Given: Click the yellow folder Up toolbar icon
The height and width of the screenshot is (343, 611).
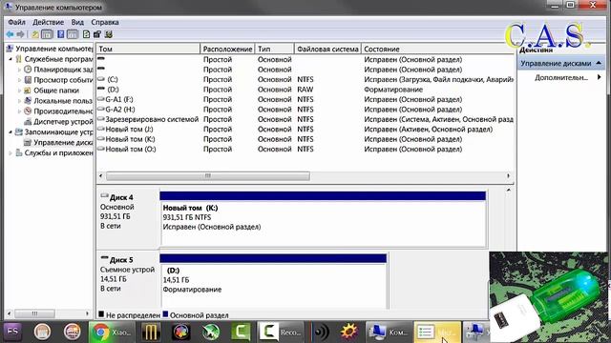Looking at the screenshot, I should tap(35, 34).
